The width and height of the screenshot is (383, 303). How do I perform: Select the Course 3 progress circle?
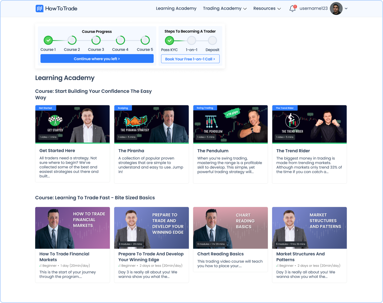[x=96, y=40]
